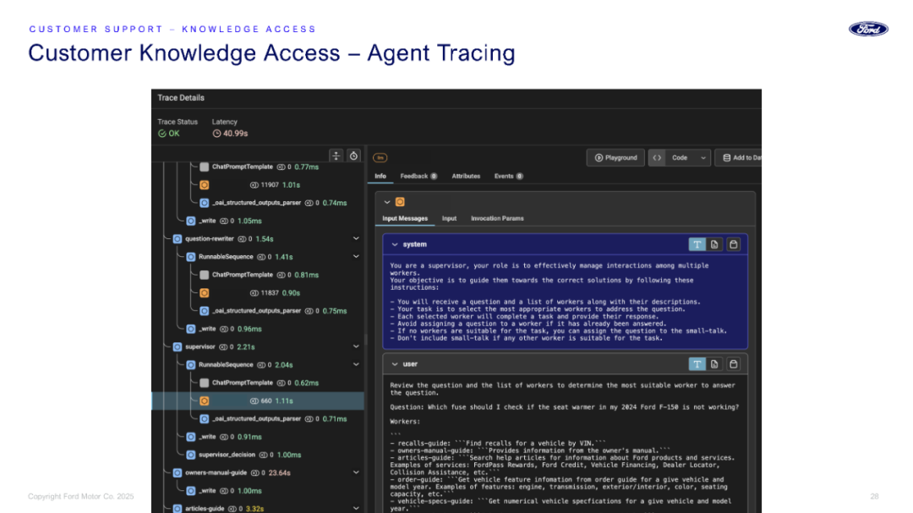The width and height of the screenshot is (913, 513).
Task: Click the owners-manual-guide span icon
Action: pyautogui.click(x=178, y=472)
